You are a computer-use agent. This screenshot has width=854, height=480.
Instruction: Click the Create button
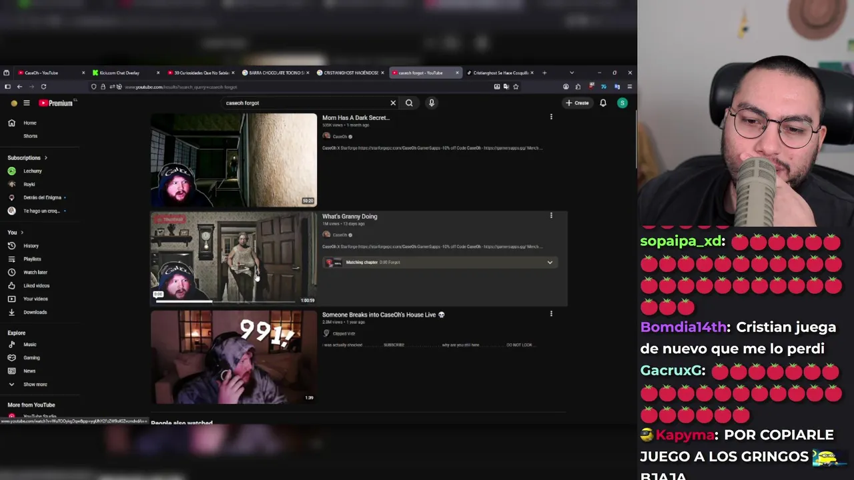pyautogui.click(x=578, y=103)
